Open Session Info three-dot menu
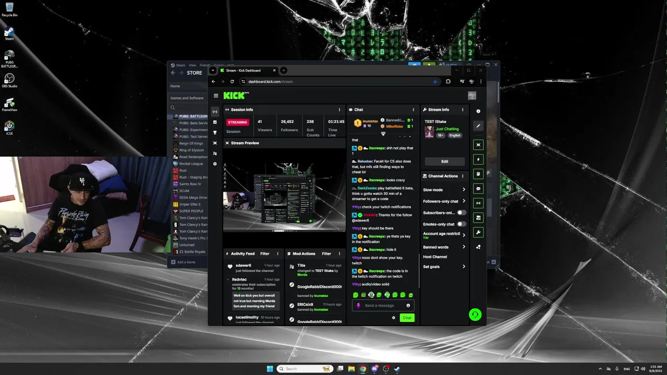 pos(339,110)
